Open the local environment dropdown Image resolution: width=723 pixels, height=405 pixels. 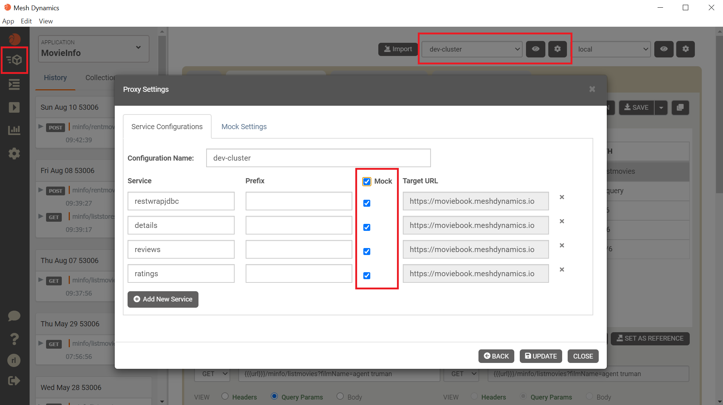tap(611, 49)
